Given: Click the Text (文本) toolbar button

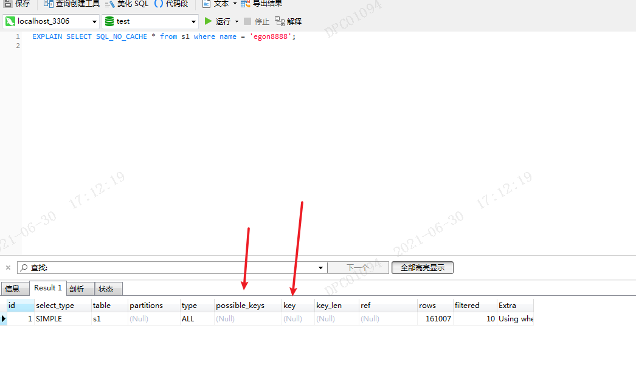Looking at the screenshot, I should (x=216, y=4).
